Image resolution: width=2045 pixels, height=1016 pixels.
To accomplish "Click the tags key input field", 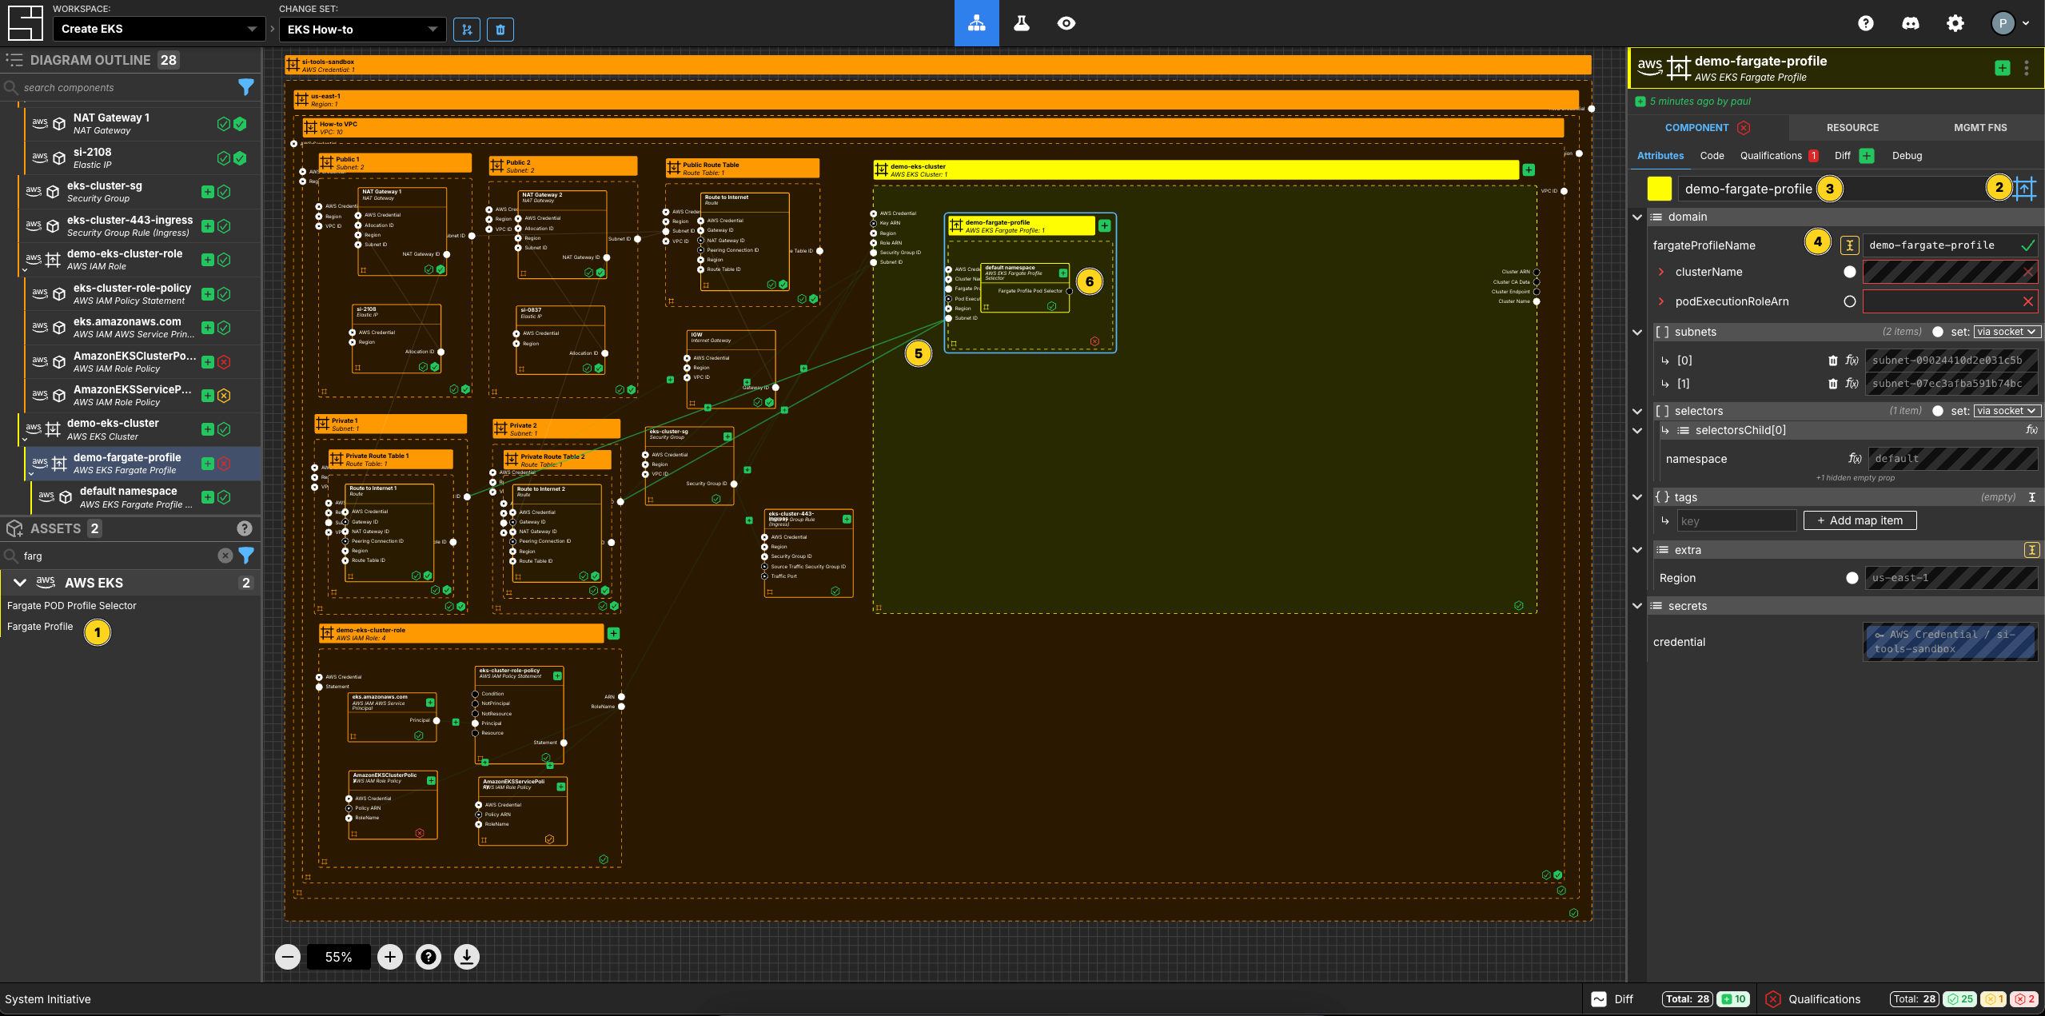I will [x=1735, y=521].
